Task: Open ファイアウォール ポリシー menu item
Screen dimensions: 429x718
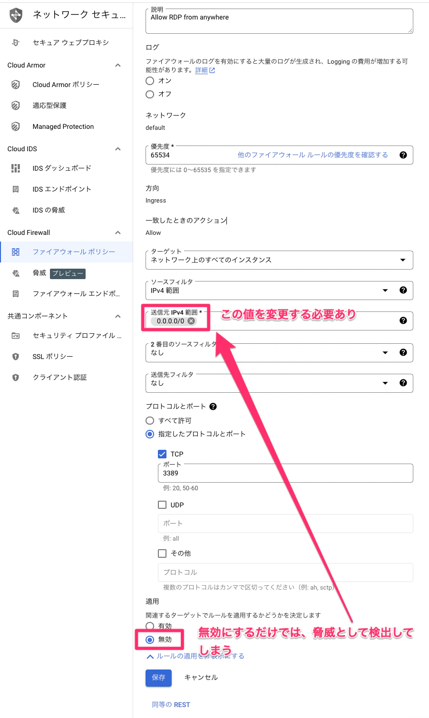Action: pos(67,252)
